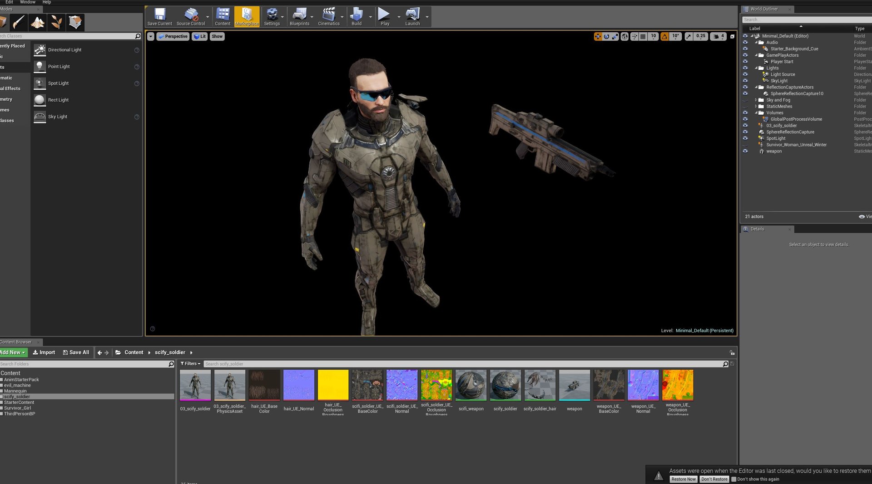872x484 pixels.
Task: Open the Show menu in viewport
Action: [217, 36]
